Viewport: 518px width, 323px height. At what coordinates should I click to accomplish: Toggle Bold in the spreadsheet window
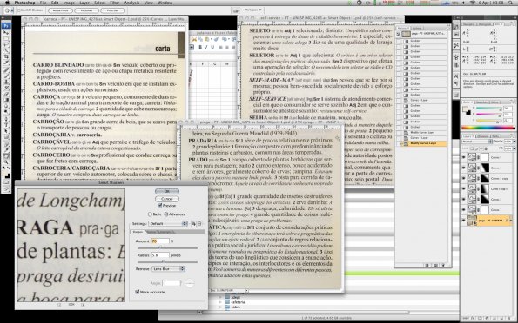(200, 48)
